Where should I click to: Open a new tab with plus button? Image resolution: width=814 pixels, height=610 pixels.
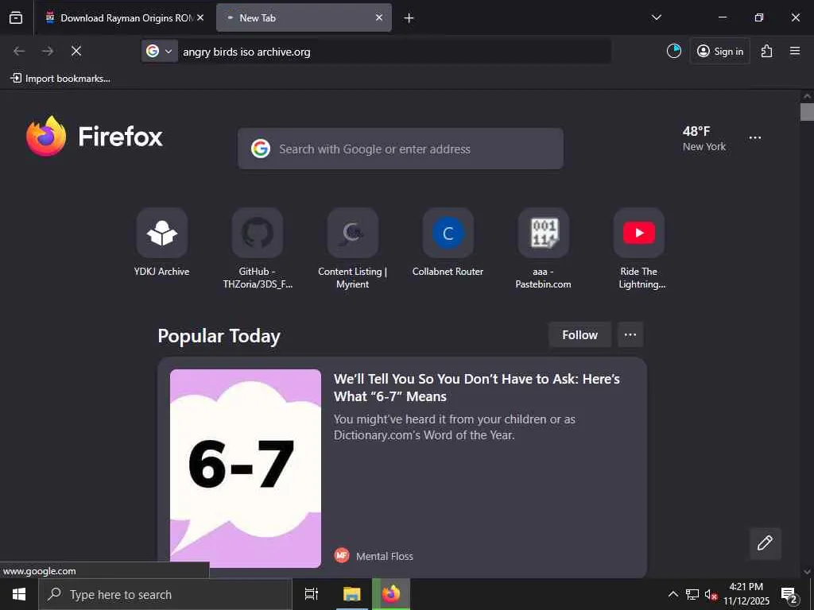click(409, 18)
